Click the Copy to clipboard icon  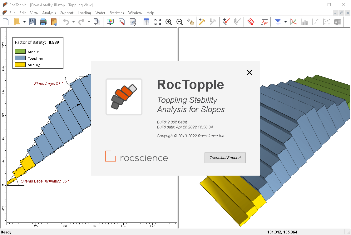coord(96,22)
